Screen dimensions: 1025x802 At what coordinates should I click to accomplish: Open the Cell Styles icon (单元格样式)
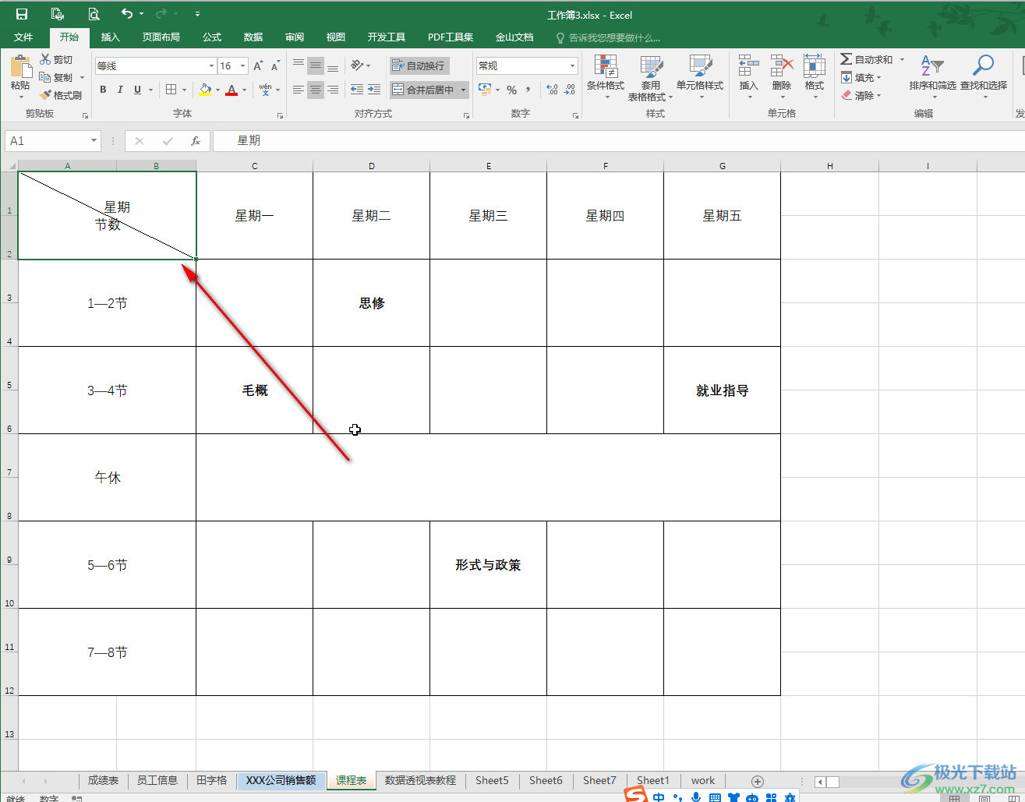pos(700,66)
